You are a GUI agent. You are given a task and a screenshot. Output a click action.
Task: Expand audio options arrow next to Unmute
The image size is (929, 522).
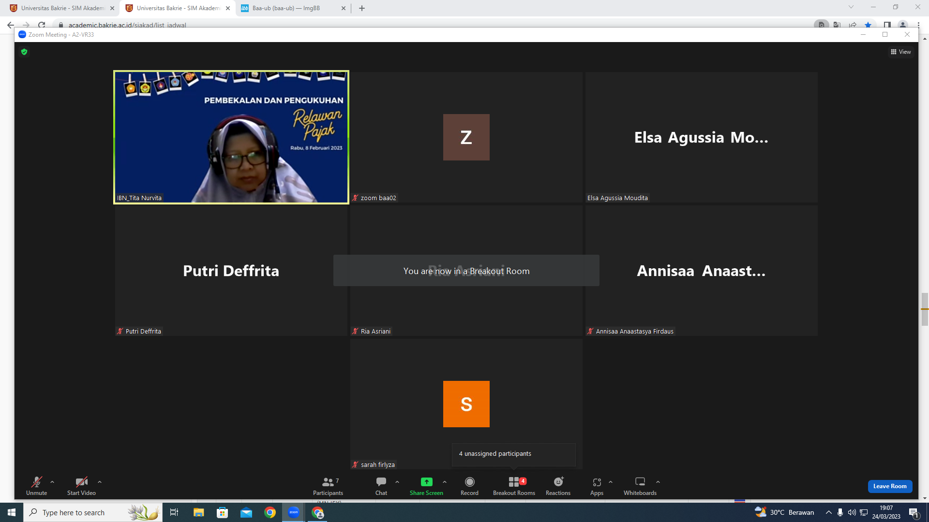[52, 482]
